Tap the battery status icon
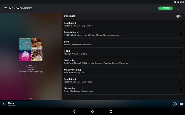This screenshot has width=185, height=115. (178, 2)
